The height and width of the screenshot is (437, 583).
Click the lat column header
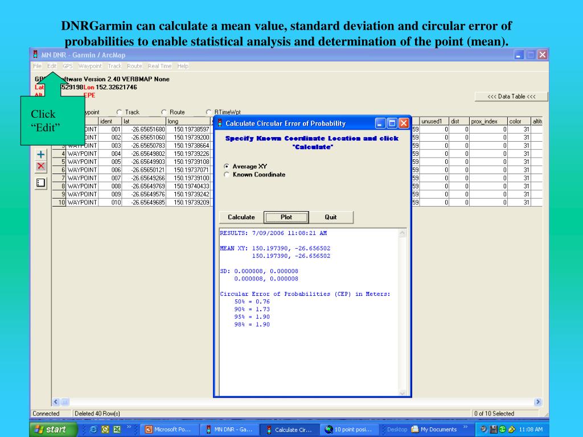(144, 121)
